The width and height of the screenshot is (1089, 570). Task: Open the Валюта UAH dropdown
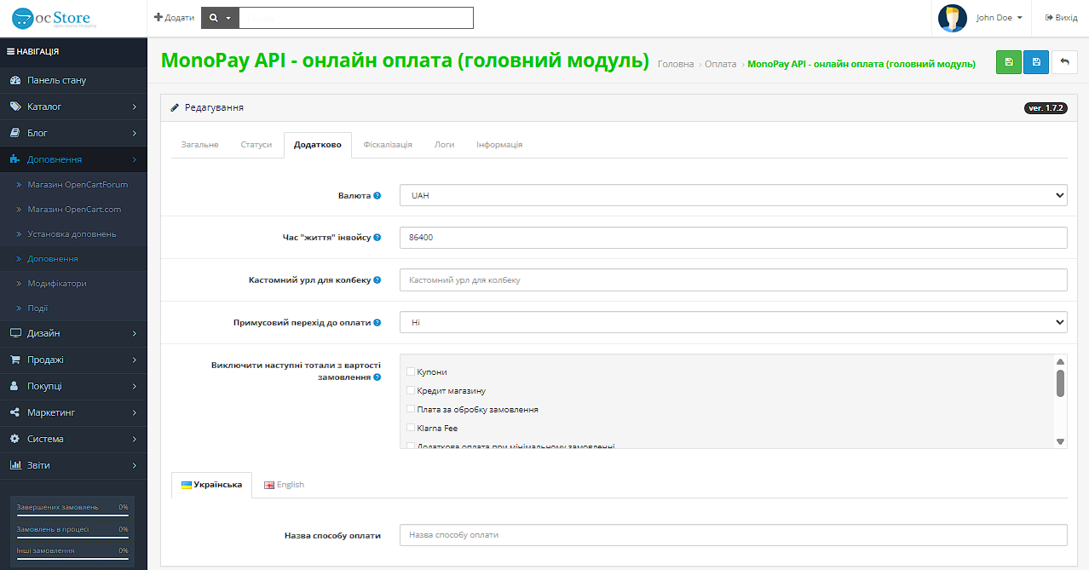click(x=733, y=195)
